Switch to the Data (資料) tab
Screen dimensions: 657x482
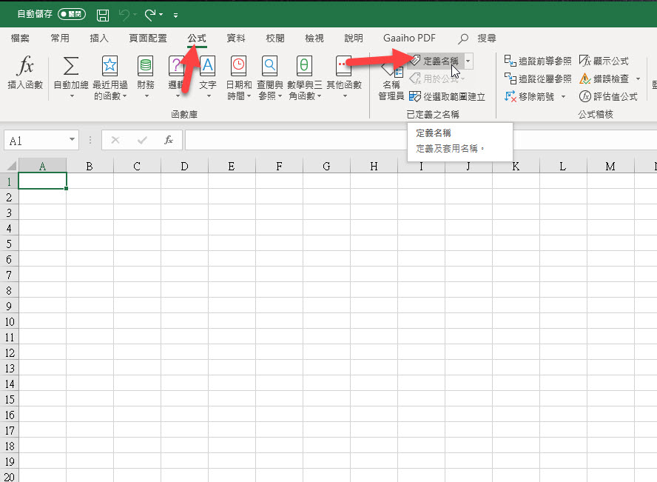click(236, 39)
